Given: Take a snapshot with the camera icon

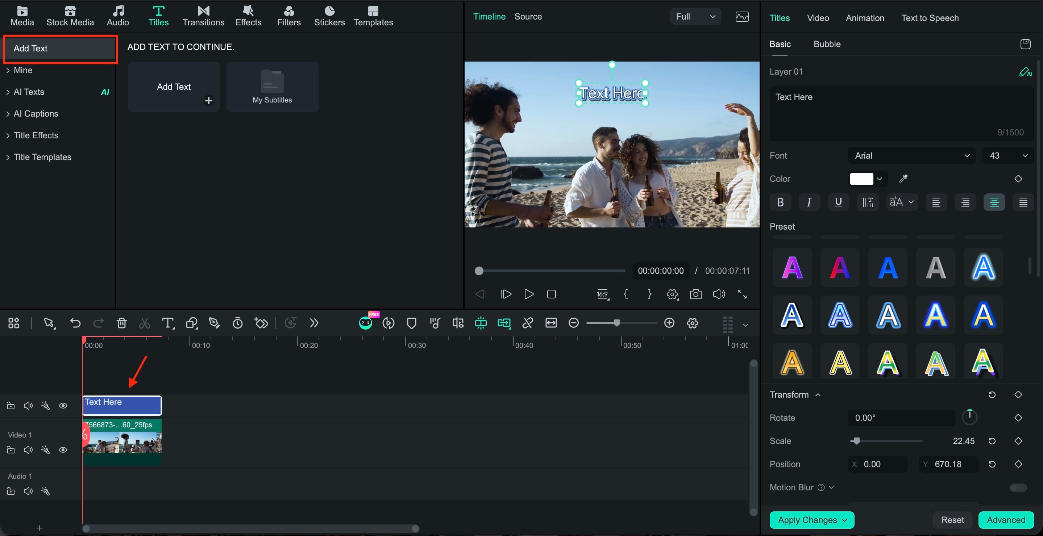Looking at the screenshot, I should click(x=695, y=294).
